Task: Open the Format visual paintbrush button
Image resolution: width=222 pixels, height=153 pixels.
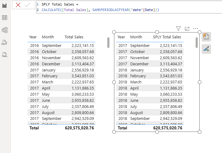Action: [206, 49]
